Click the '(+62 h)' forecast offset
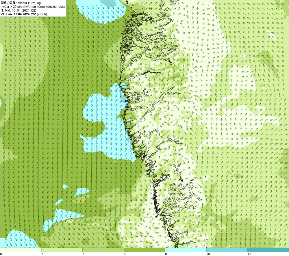 click(x=42, y=14)
